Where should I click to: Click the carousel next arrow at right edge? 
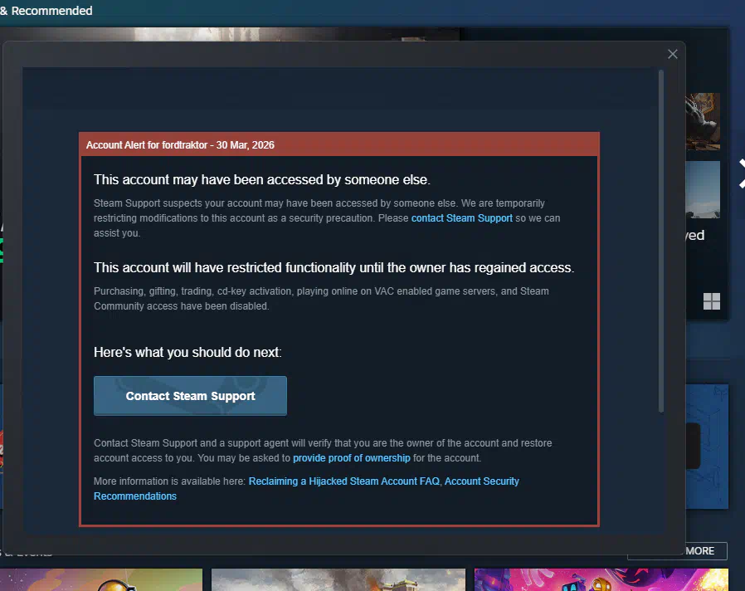[742, 173]
